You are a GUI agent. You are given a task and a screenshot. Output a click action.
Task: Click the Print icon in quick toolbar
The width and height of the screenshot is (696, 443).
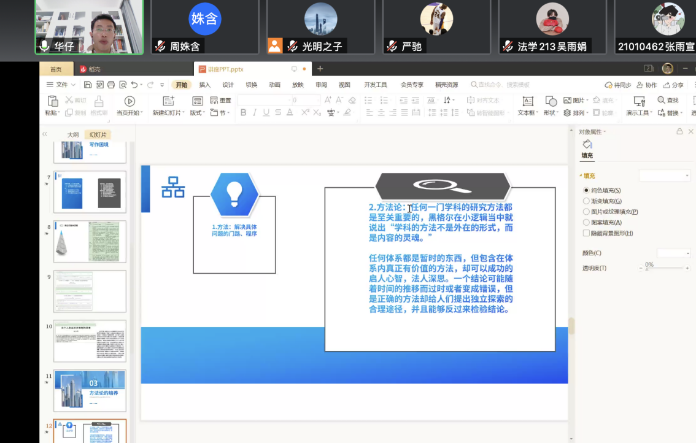tap(111, 85)
